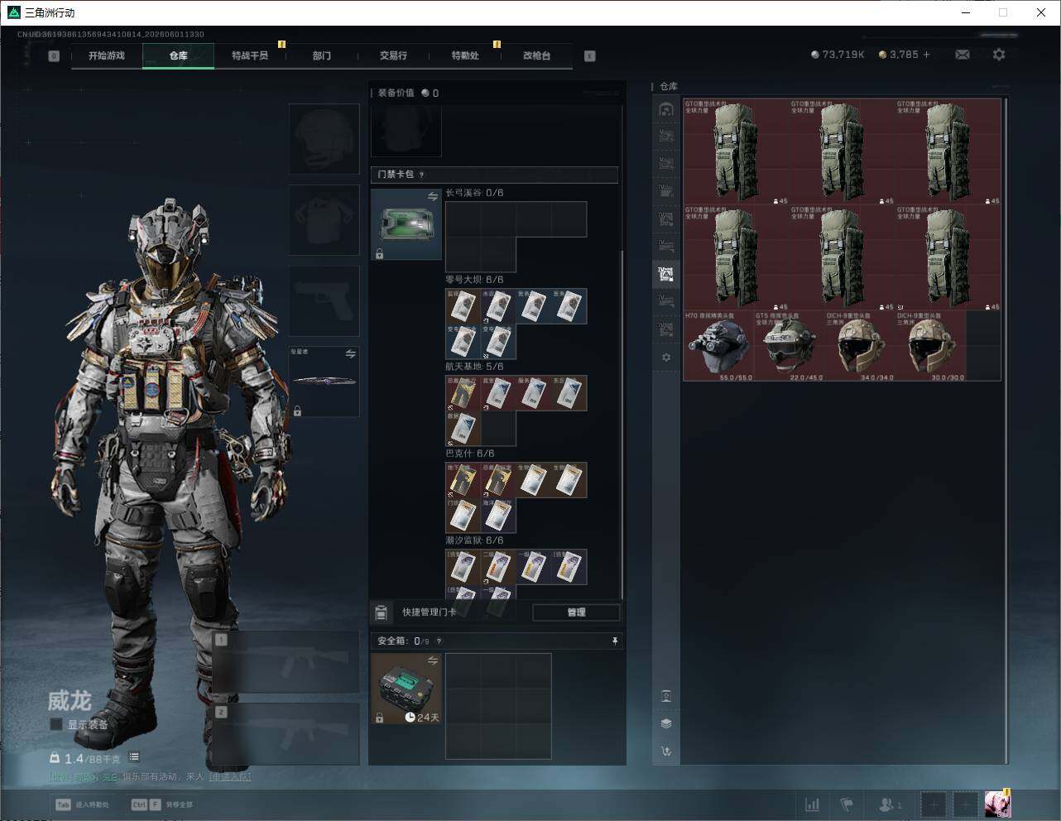Click lock icon on melee knife slot

297,410
